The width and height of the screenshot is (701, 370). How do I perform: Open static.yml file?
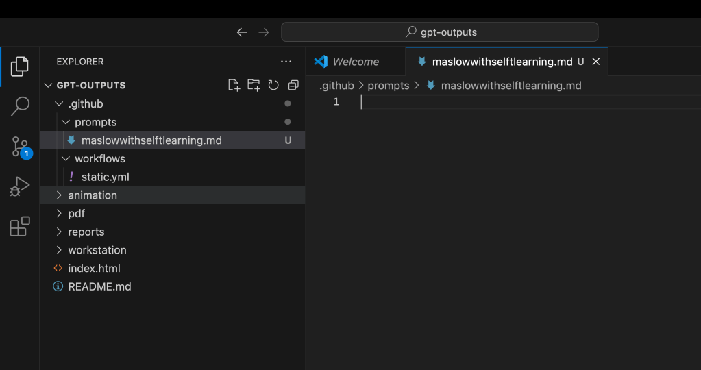coord(172,177)
